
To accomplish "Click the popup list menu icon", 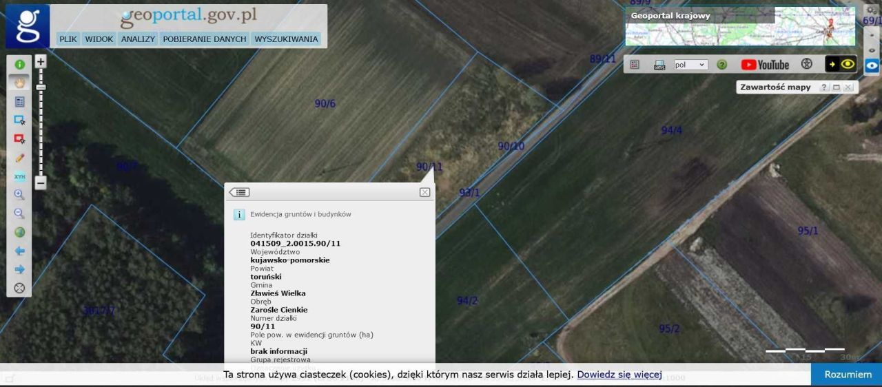I will pos(240,192).
